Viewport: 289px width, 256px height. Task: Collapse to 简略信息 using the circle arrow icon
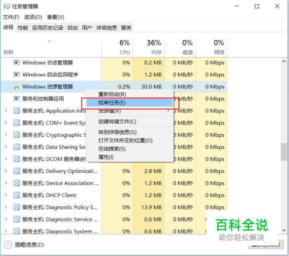[x=8, y=245]
